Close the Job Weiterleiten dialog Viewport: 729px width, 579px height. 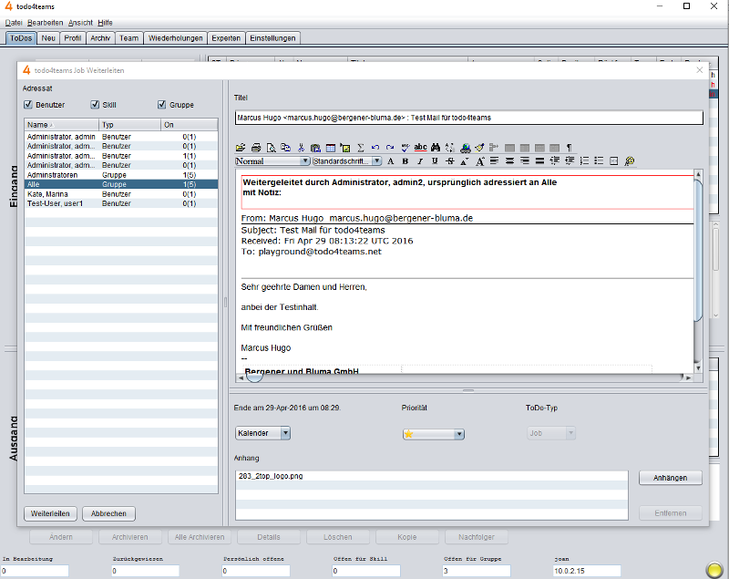(x=699, y=70)
